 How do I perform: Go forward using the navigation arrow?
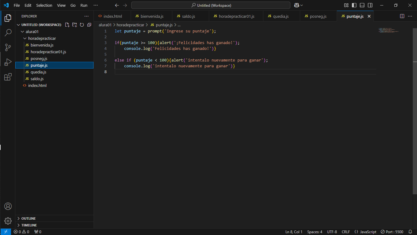(x=125, y=5)
